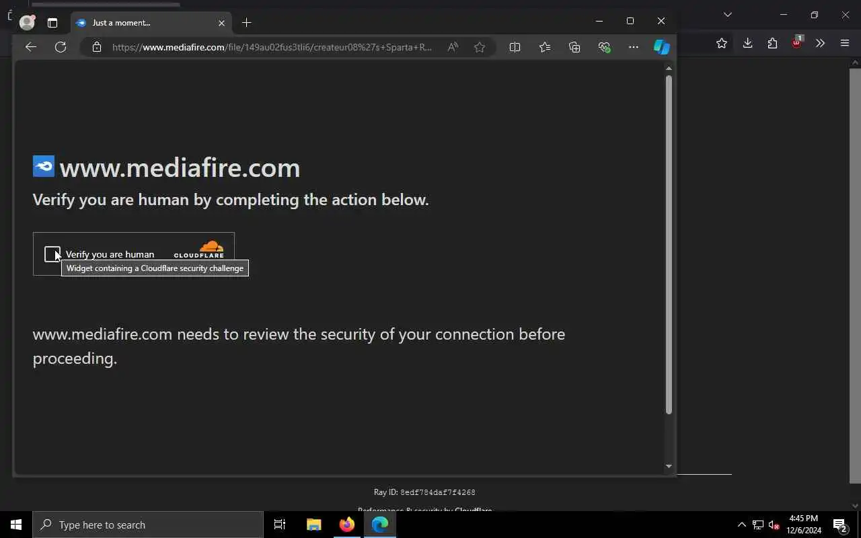The width and height of the screenshot is (861, 538).
Task: Add this page to favorites star
Action: coord(479,47)
